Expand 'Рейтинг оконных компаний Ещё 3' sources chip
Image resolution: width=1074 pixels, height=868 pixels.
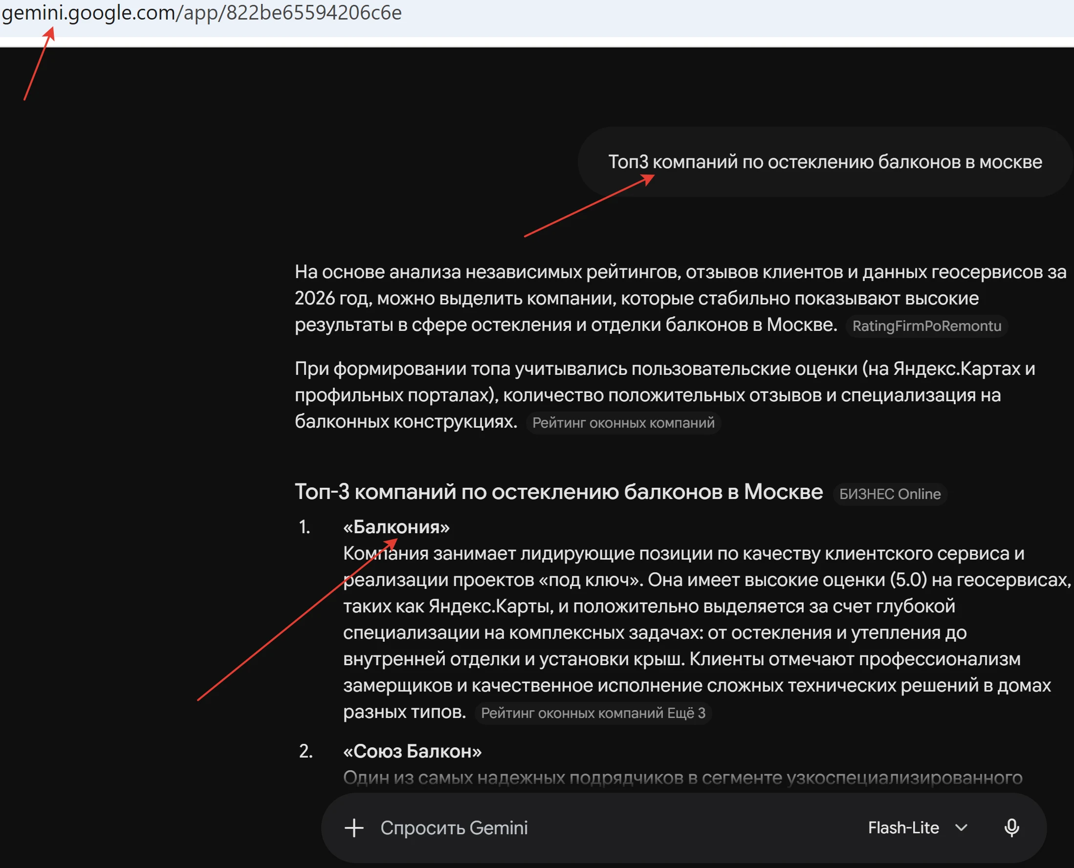593,713
